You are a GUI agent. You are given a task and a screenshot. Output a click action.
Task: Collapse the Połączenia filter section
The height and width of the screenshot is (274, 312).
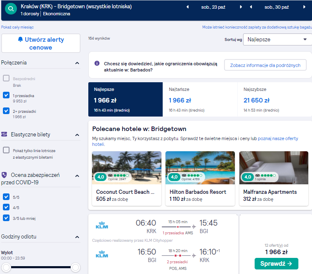[77, 63]
